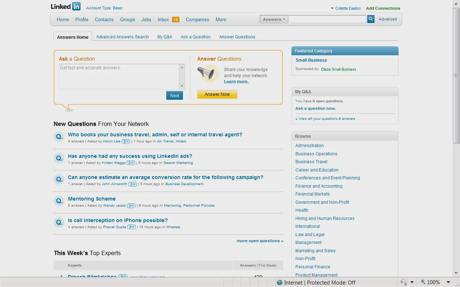Click Q icon beside Mentoring Scheme question
Image resolution: width=460 pixels, height=287 pixels.
(59, 201)
